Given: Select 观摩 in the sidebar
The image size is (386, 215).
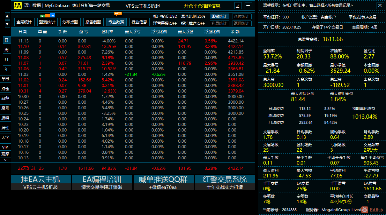Looking at the screenshot, I should pos(5,154).
